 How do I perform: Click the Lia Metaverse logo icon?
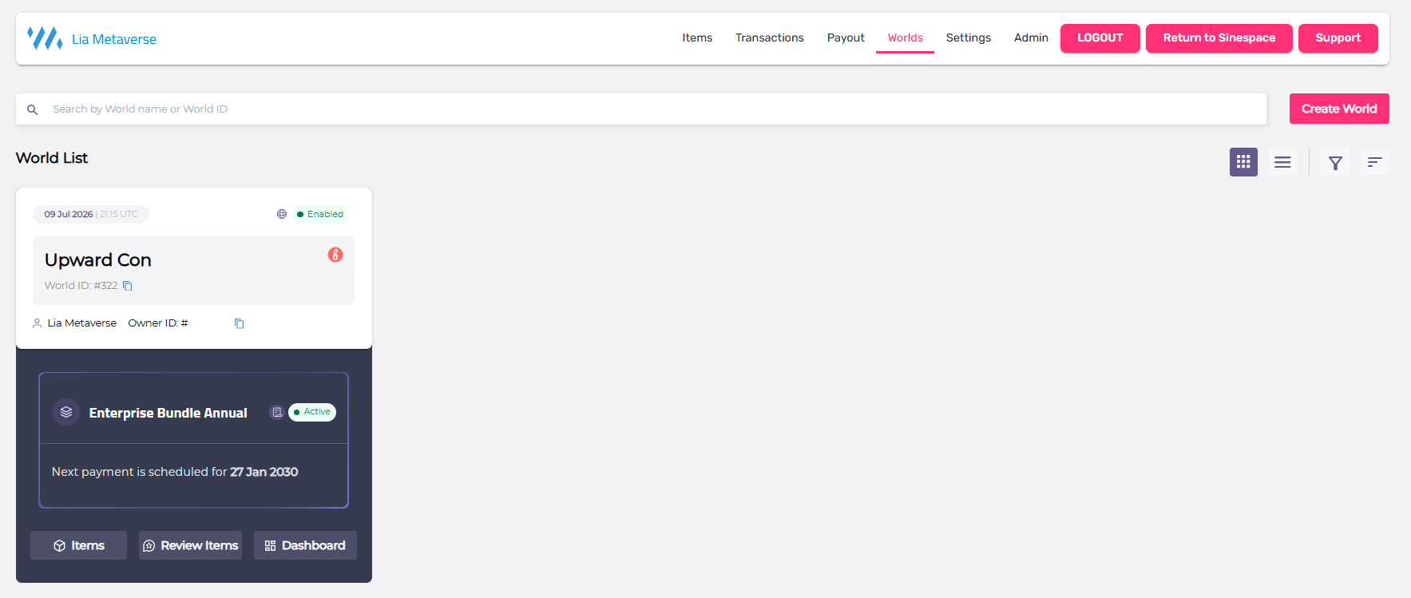pos(45,38)
